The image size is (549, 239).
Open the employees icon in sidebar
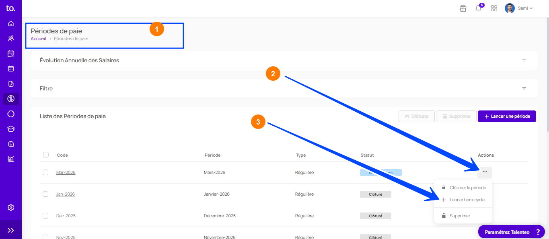[x=11, y=39]
